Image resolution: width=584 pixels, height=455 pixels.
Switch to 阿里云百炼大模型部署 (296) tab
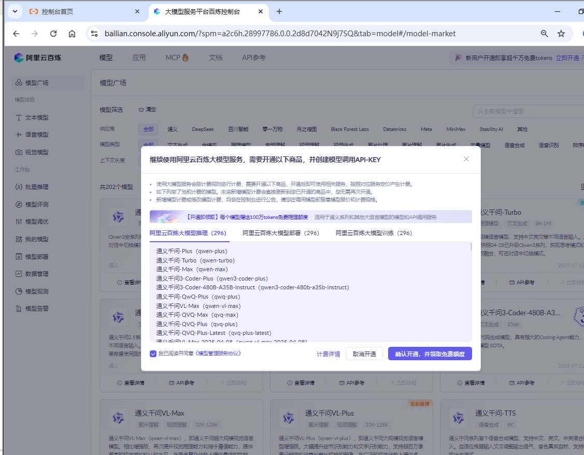click(281, 233)
